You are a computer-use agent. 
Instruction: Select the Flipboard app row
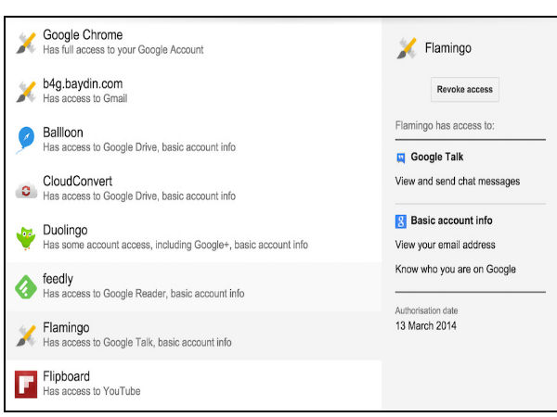186,384
